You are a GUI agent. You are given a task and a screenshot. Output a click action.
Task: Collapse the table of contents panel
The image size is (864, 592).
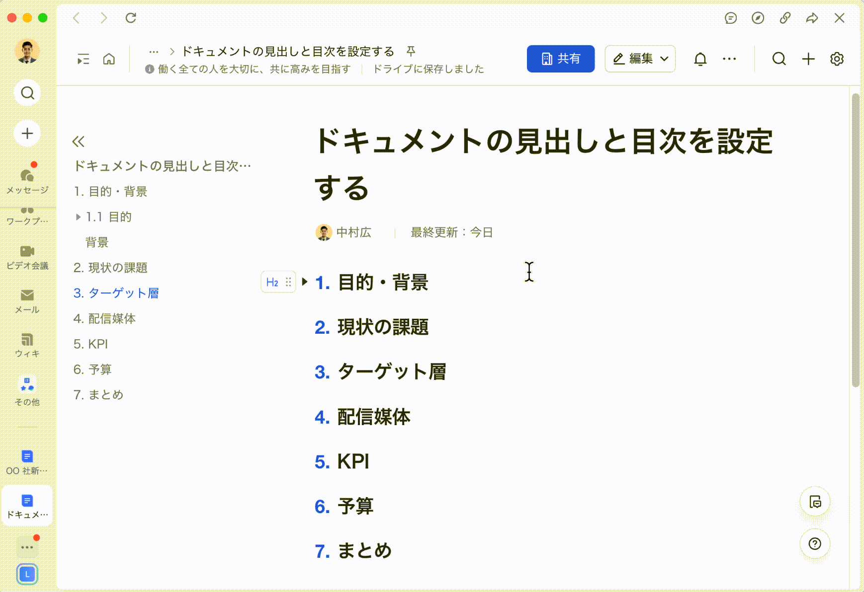tap(79, 142)
